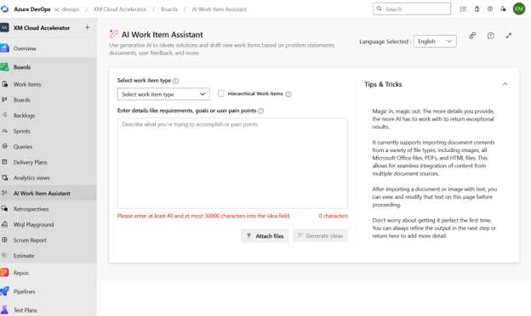Click the Boards breadcrumb link
The height and width of the screenshot is (316, 531).
pyautogui.click(x=169, y=9)
